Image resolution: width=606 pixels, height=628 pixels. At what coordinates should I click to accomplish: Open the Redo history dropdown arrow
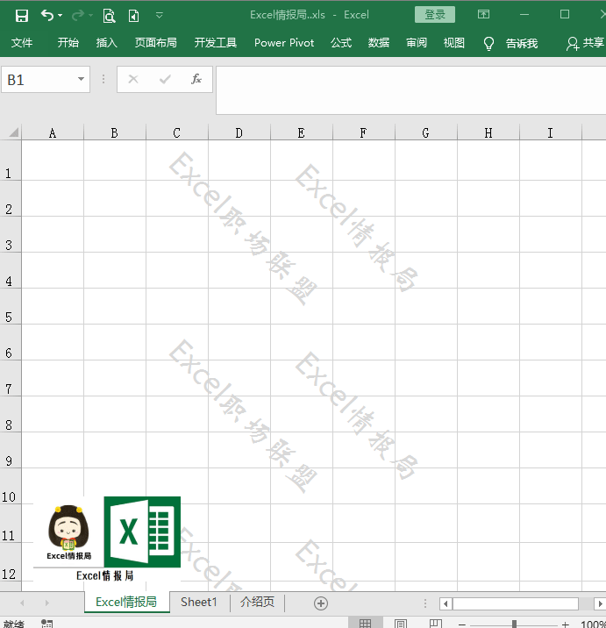click(90, 16)
